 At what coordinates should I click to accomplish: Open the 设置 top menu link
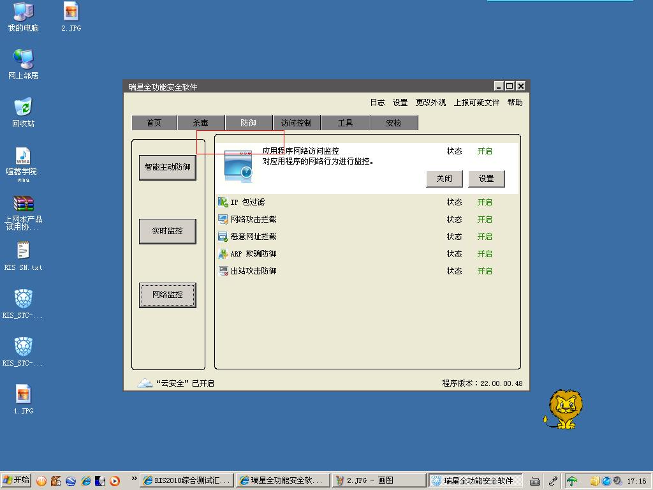tap(400, 103)
